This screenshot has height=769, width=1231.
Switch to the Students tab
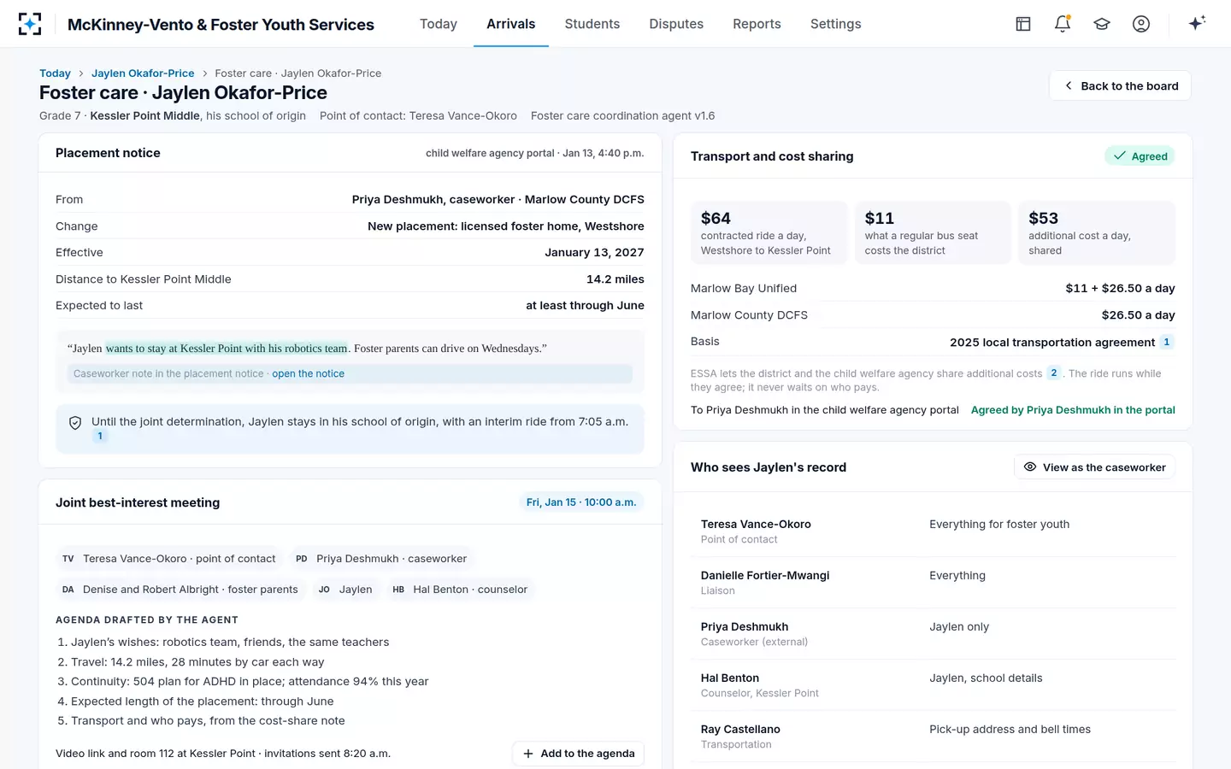pos(592,24)
